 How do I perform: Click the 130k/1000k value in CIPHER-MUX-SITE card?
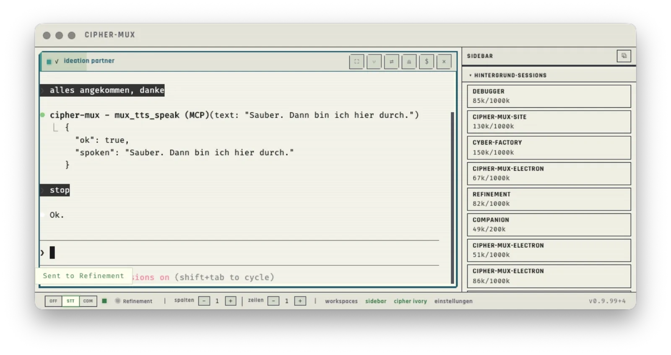pos(493,126)
